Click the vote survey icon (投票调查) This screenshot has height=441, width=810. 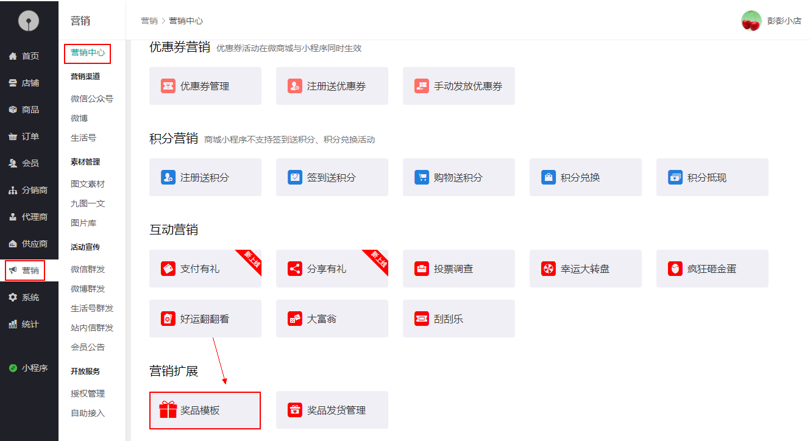(x=422, y=269)
